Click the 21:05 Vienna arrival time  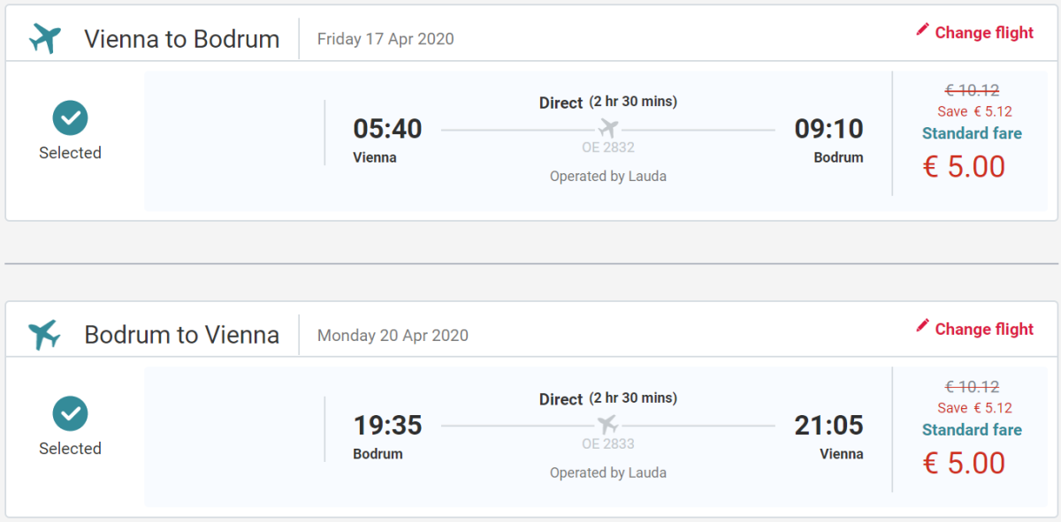point(828,426)
